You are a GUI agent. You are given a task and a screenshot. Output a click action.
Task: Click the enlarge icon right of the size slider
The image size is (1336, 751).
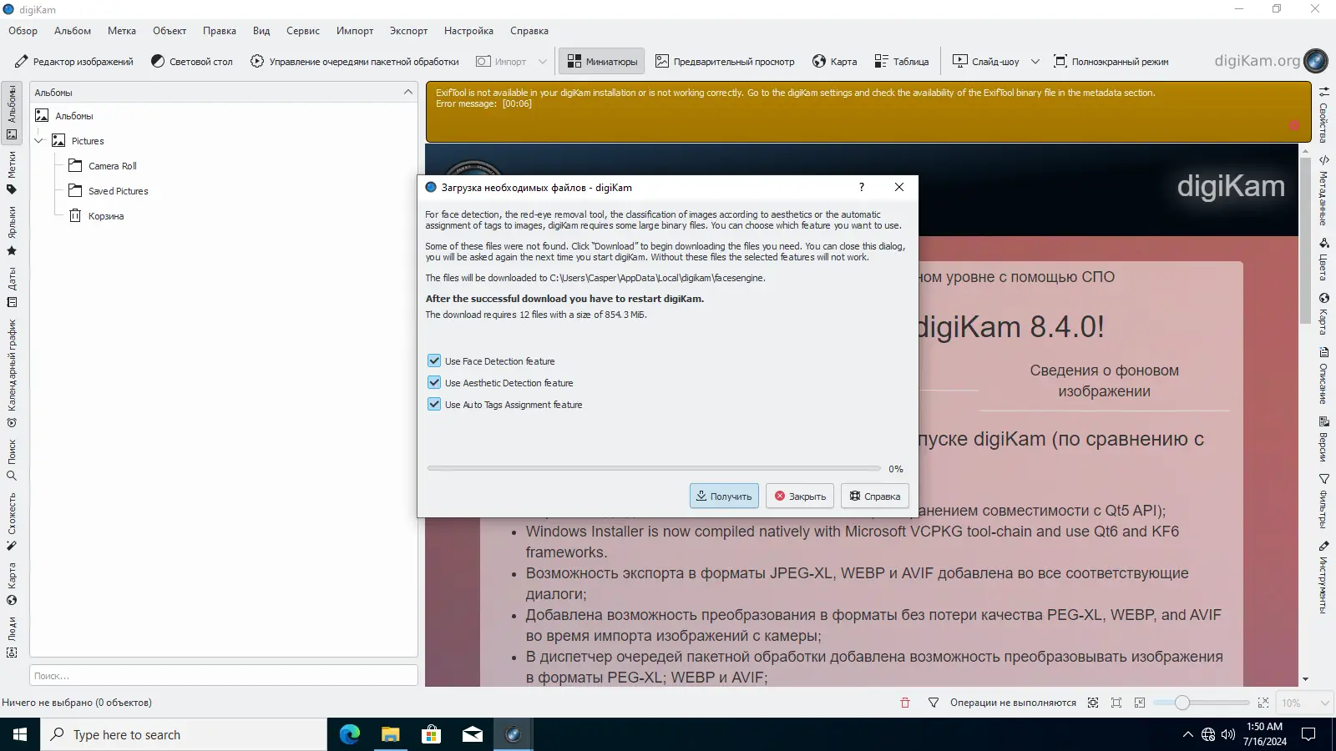[1263, 703]
